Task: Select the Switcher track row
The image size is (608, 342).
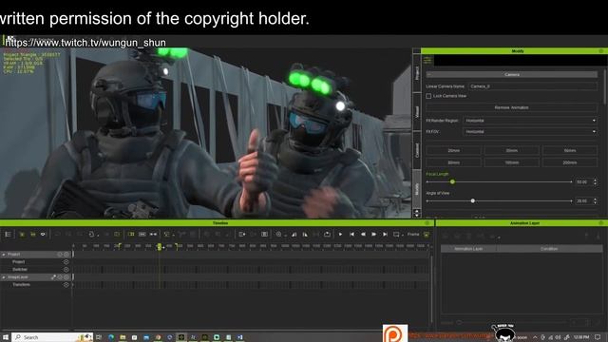Action: 36,270
